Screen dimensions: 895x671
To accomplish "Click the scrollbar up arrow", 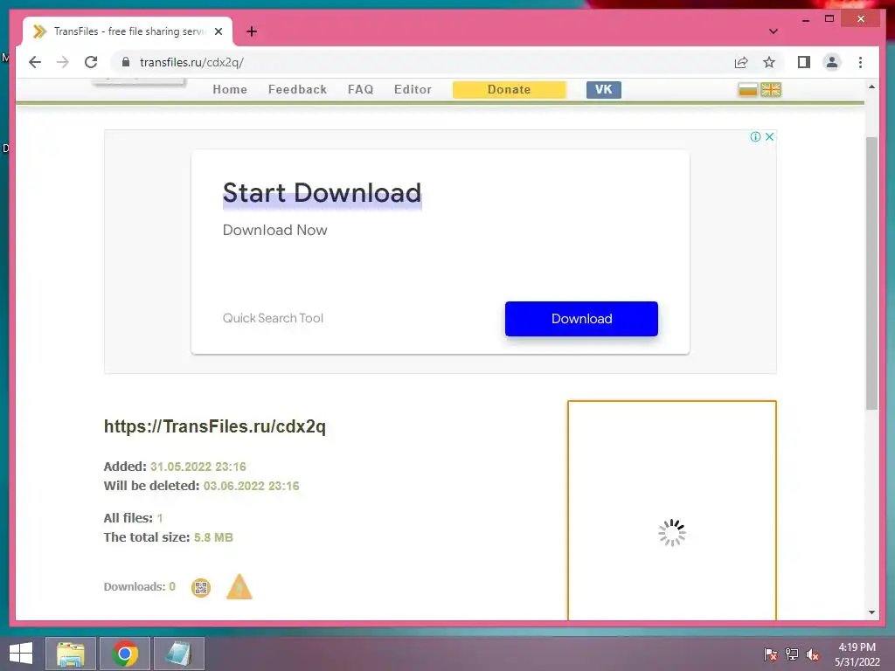I will (871, 86).
